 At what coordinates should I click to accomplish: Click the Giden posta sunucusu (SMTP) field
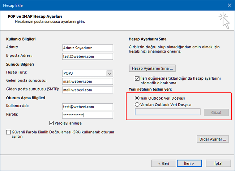click(x=87, y=90)
